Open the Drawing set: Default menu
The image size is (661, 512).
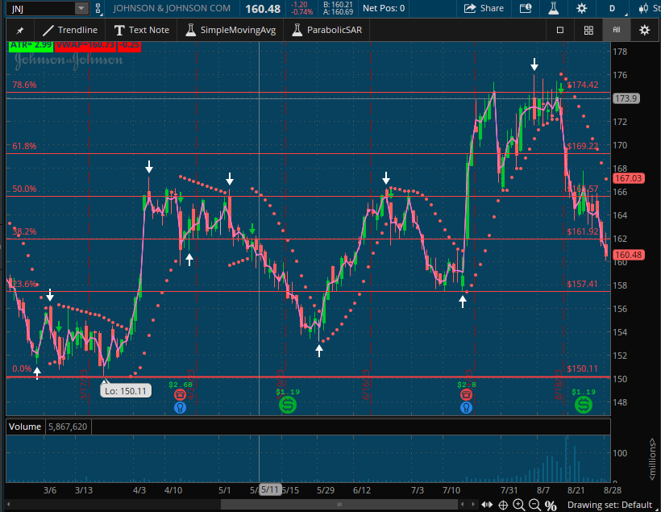coord(609,505)
